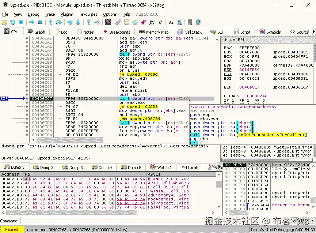Click dump pane scroll down arrow
The height and width of the screenshot is (233, 316).
click(x=219, y=207)
